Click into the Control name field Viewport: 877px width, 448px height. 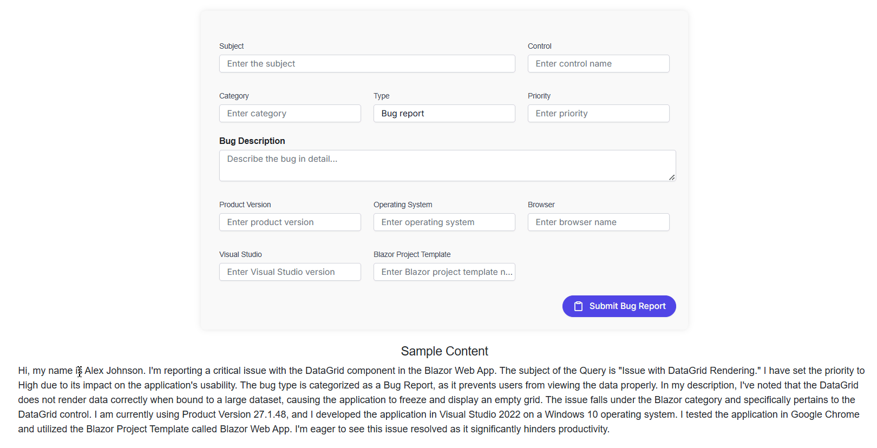[598, 64]
